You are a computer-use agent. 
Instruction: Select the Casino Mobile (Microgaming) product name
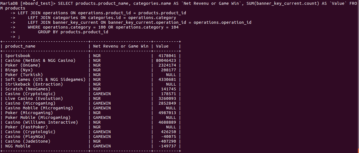point(39,108)
